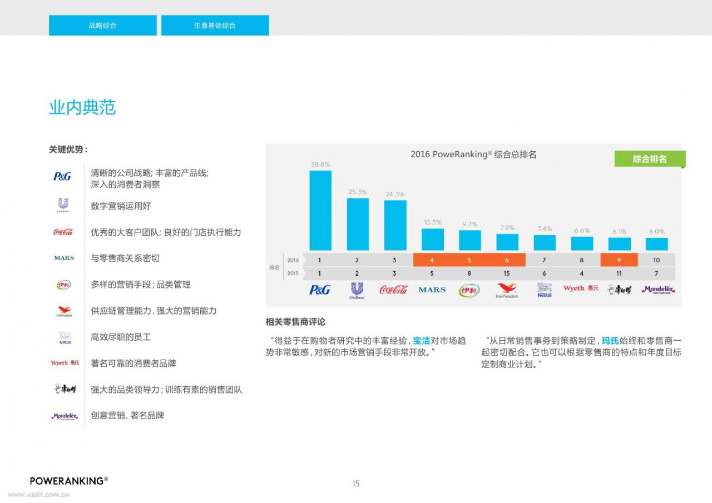This screenshot has width=712, height=503.
Task: Click the chart title 2016 PoweRanking 综合总排名
Action: pyautogui.click(x=473, y=155)
